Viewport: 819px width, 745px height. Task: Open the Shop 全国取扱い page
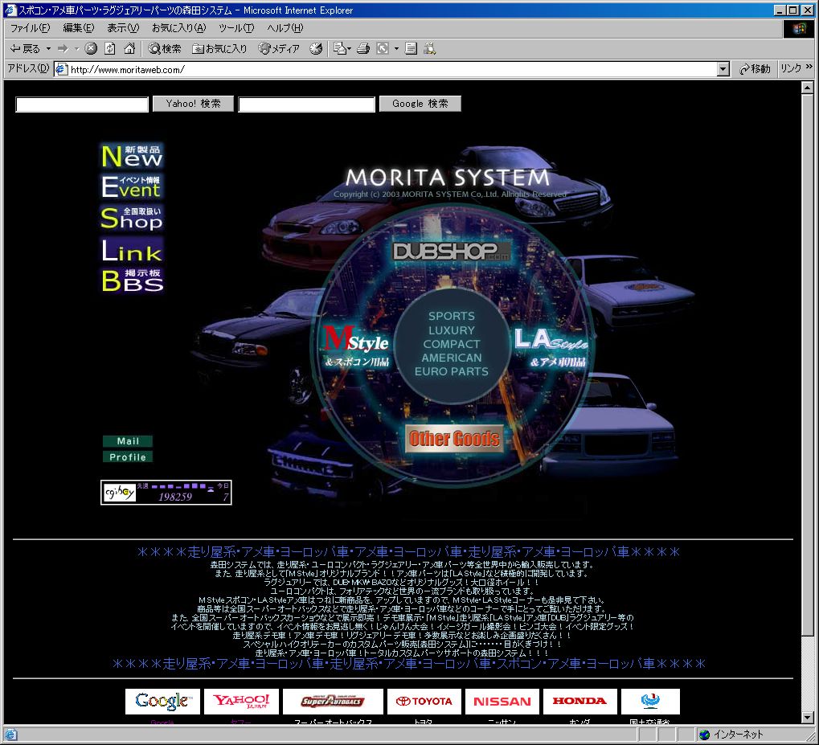(132, 219)
